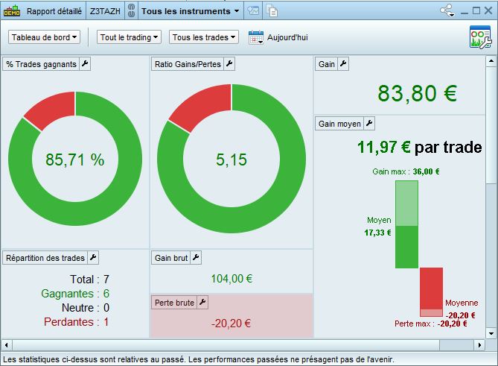Click the Perdantes : 1 line
The image size is (498, 366).
pos(76,322)
